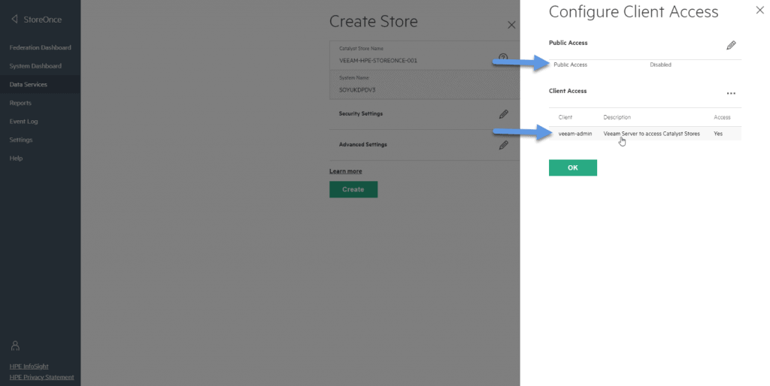Click the Public Access section heading

pyautogui.click(x=568, y=43)
